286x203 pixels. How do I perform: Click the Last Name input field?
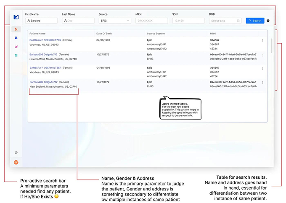click(78, 21)
